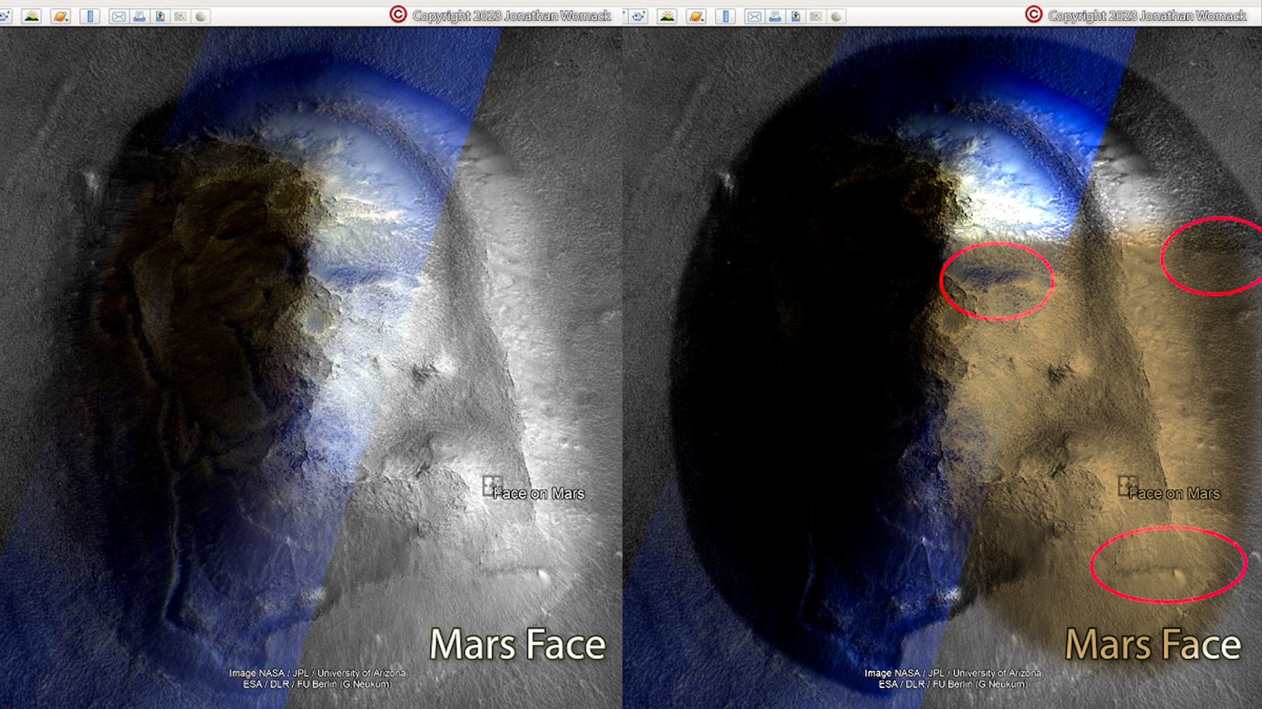The image size is (1262, 709).
Task: Click Face on Mars placemark icon, right panel
Action: pos(1127,485)
